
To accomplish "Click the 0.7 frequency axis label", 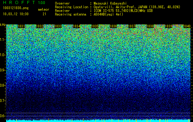I will (x=2, y=101).
